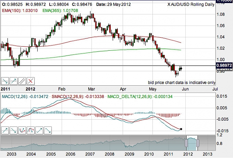This screenshot has height=158, width=233.
Task: Click the Mar label on time axis
Action: point(91,89)
